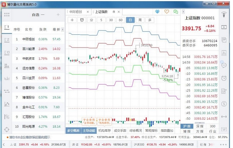Click the diamond icon in chart header

157,11
